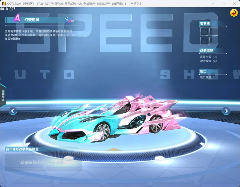Select the triangle gem slot in the left column
The height and width of the screenshot is (187, 240).
[x=204, y=41]
